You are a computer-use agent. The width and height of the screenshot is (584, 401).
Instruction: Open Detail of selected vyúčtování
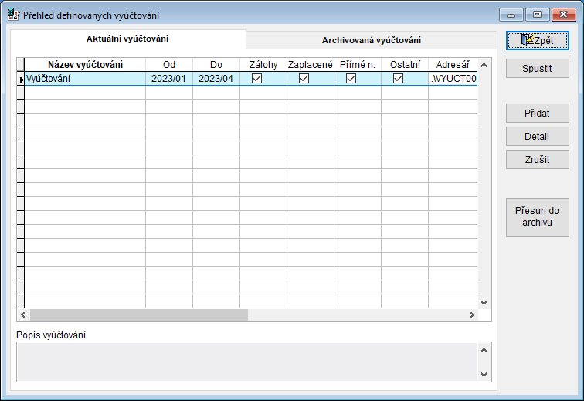pyautogui.click(x=537, y=136)
